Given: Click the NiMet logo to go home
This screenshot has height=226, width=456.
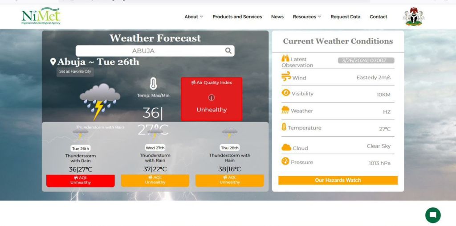Looking at the screenshot, I should coord(41,16).
